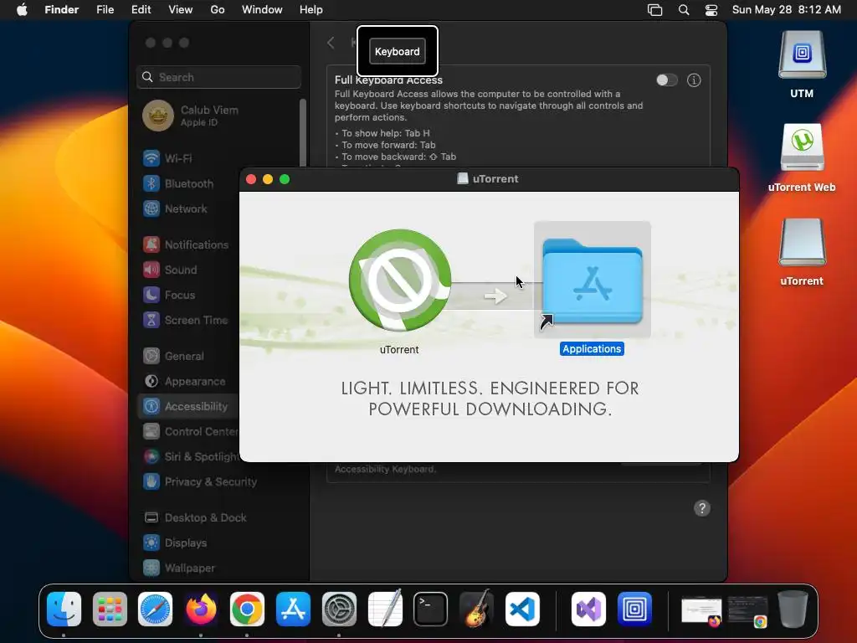Open Firefox from the Dock
857x643 pixels.
(x=201, y=609)
